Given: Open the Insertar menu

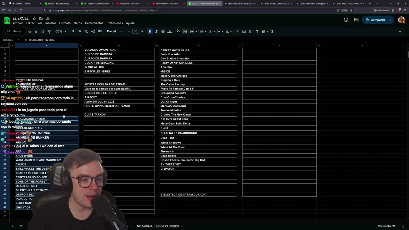Looking at the screenshot, I should 50,23.
